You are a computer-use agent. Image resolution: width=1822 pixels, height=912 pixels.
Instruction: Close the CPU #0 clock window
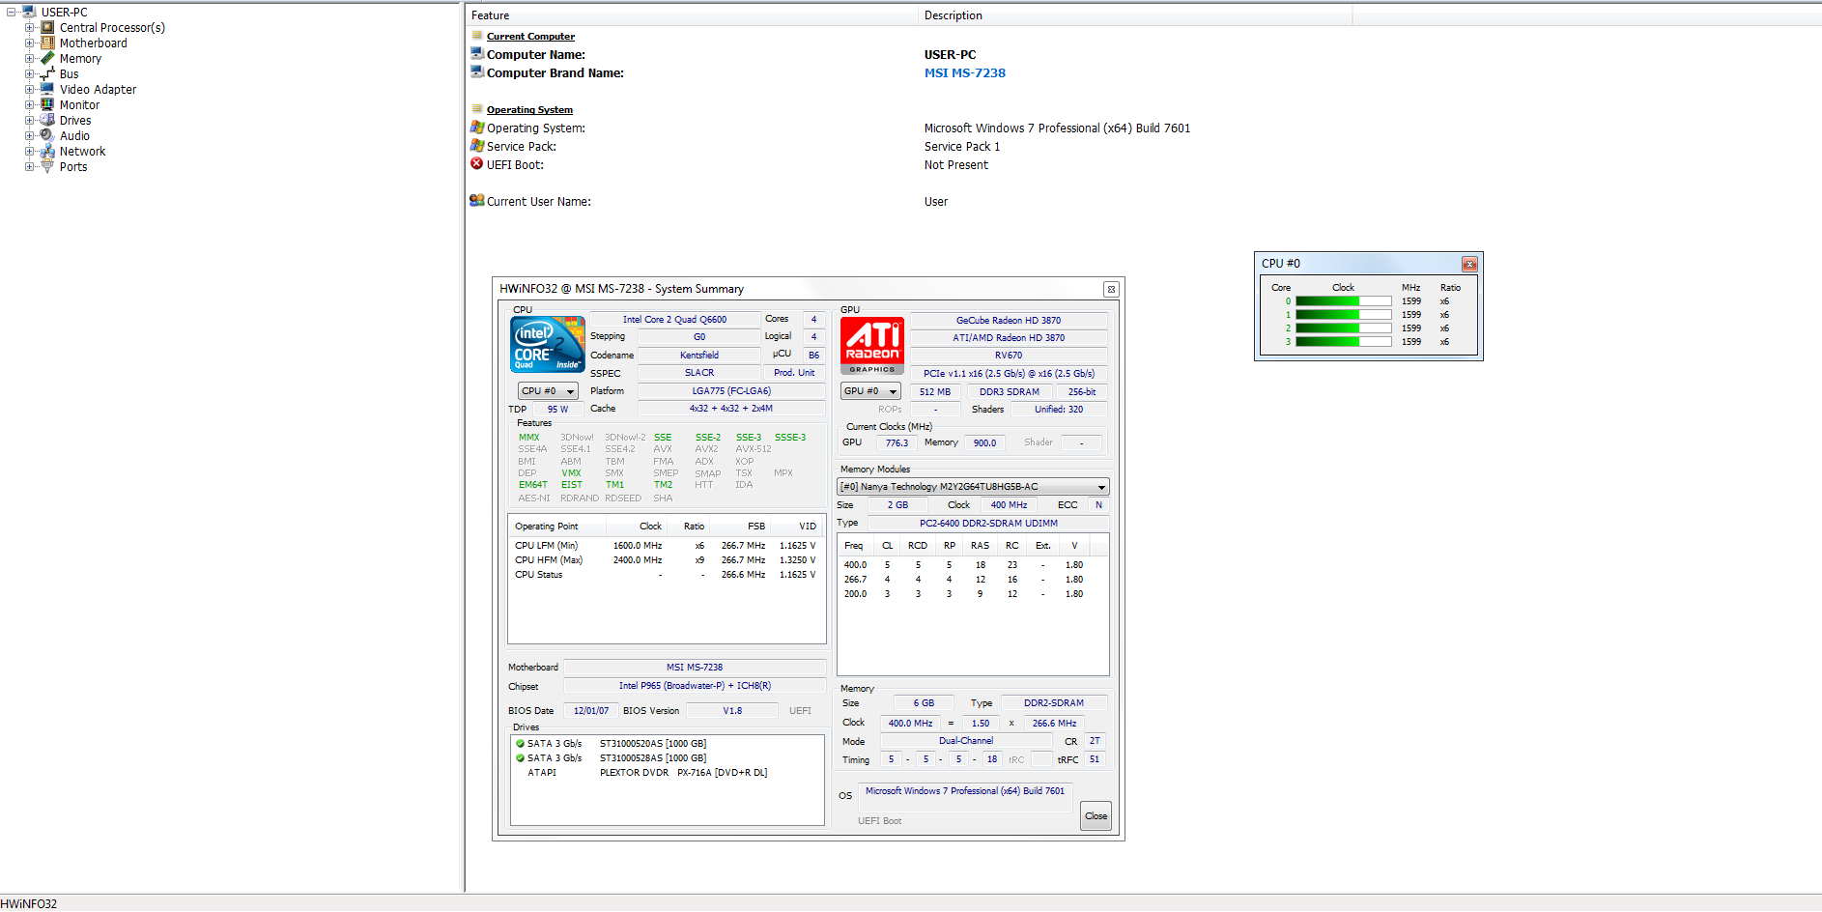tap(1469, 264)
